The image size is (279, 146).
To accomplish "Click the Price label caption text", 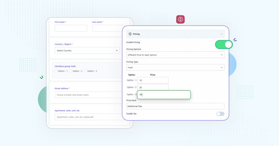I will coord(131,100).
